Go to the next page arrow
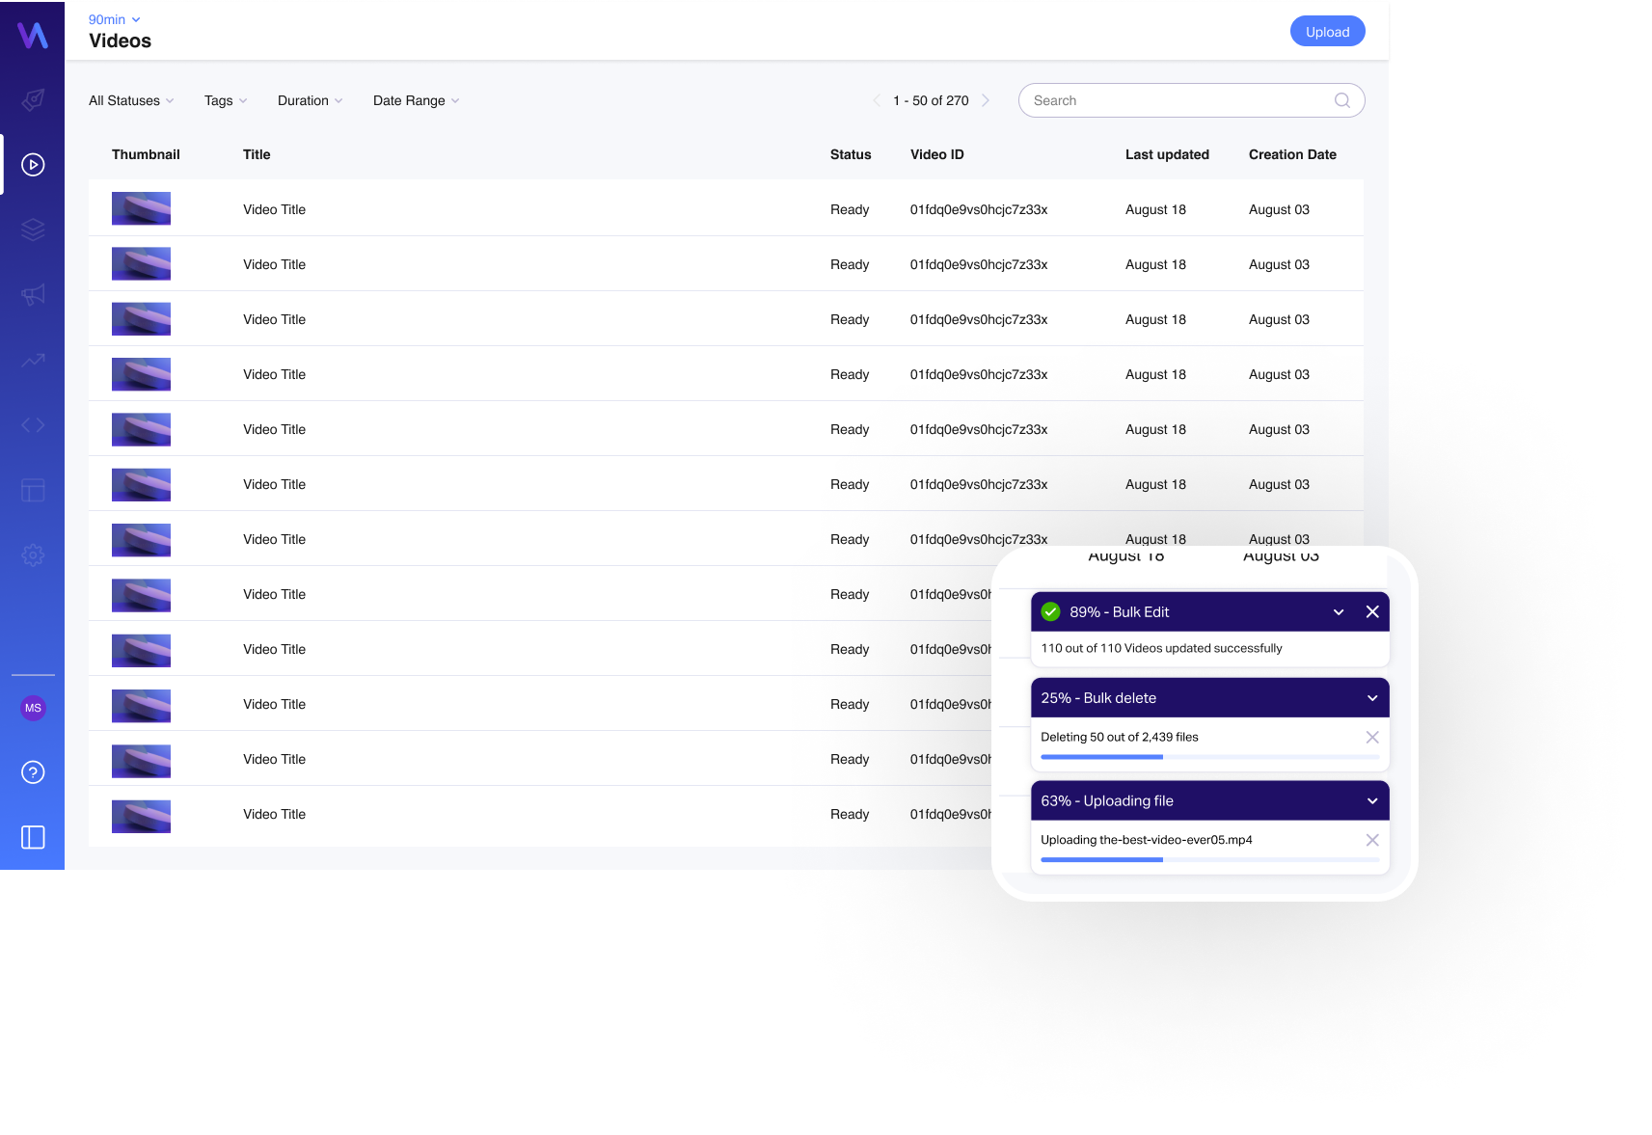Viewport: 1652px width, 1135px height. 985,100
